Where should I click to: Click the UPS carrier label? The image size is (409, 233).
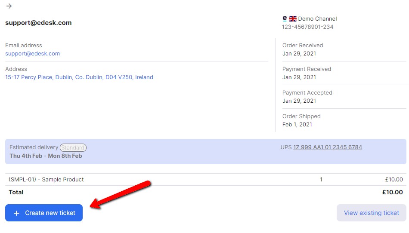click(x=286, y=147)
